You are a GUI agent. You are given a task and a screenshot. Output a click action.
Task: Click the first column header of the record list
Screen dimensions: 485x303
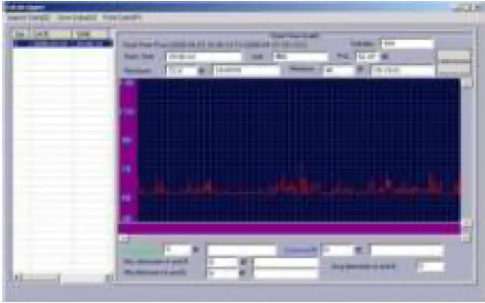[x=20, y=33]
